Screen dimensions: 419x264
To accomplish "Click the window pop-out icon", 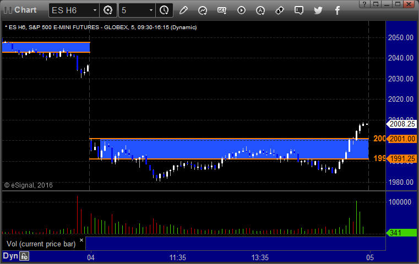I will pyautogui.click(x=376, y=4).
